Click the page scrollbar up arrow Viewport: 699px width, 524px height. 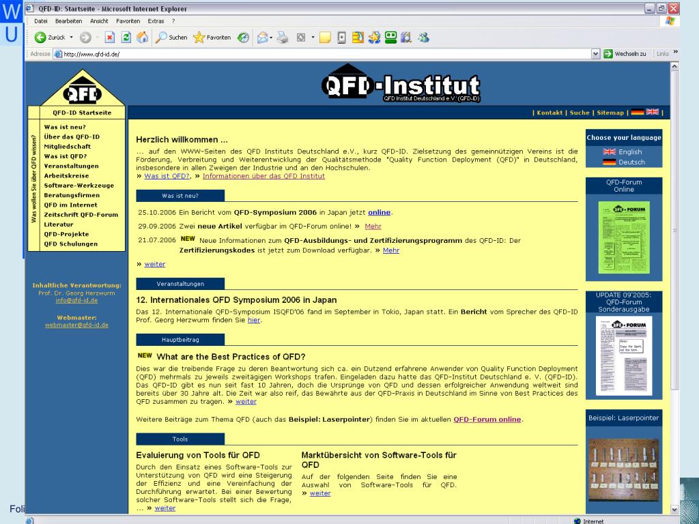tap(674, 66)
